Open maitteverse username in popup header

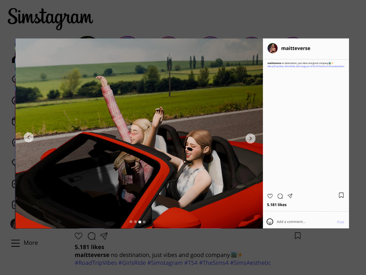(296, 48)
